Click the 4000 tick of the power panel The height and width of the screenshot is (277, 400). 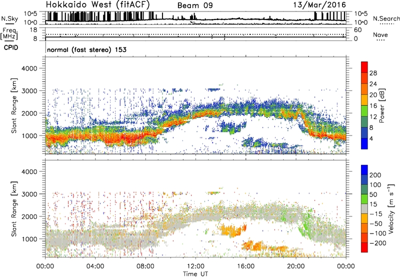pos(29,68)
